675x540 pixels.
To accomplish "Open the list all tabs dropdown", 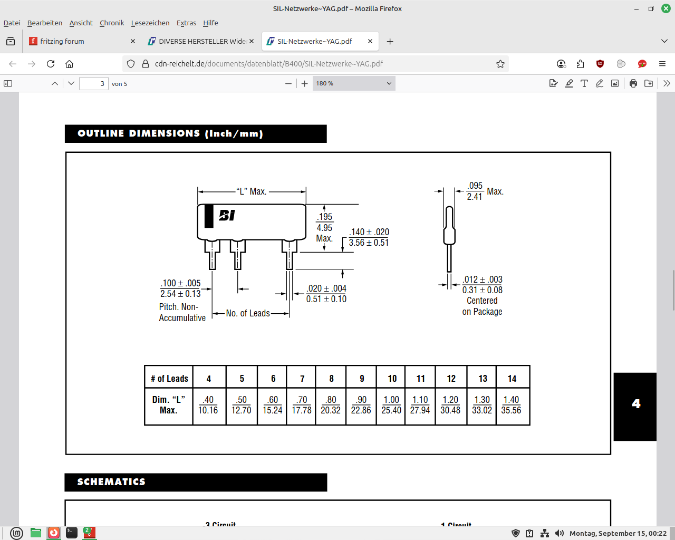I will (664, 41).
